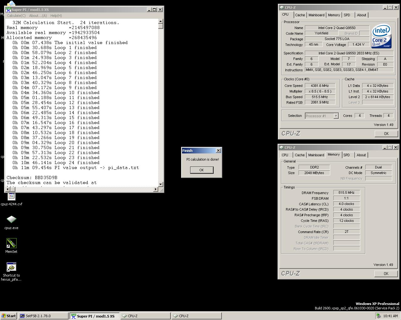Click the Core Speed 4381.6 MHz field
401x320 pixels.
(x=320, y=86)
